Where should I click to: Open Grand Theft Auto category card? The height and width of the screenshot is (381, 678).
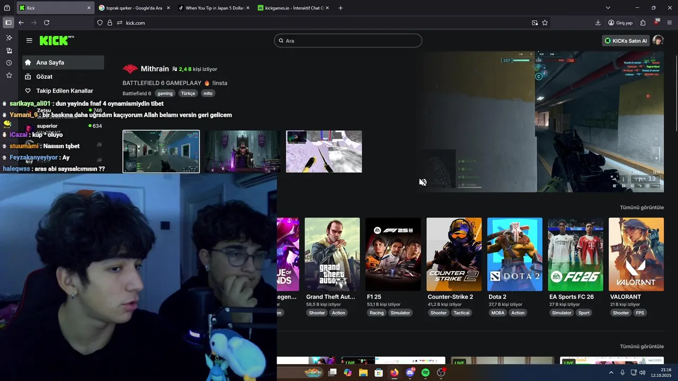click(x=332, y=255)
